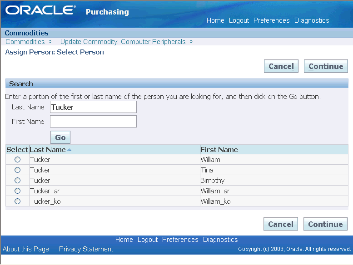This screenshot has width=353, height=265.
Task: Click the Purchasing application title
Action: (107, 12)
